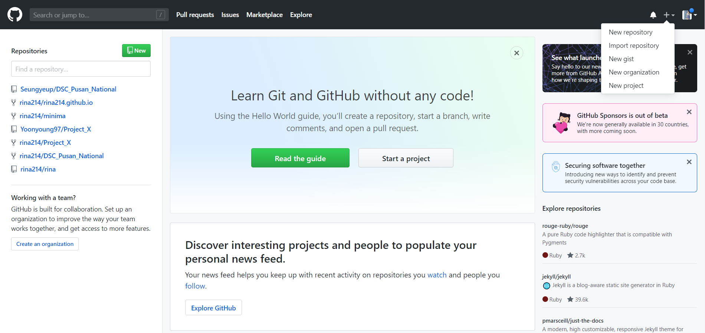The image size is (705, 333).
Task: Open rina214/minima repository
Action: click(43, 116)
